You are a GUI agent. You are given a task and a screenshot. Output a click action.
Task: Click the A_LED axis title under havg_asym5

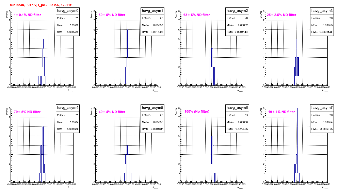click(x=155, y=188)
